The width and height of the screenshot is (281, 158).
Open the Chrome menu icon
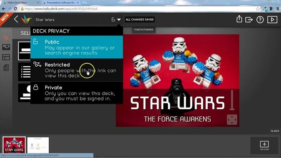(x=277, y=9)
